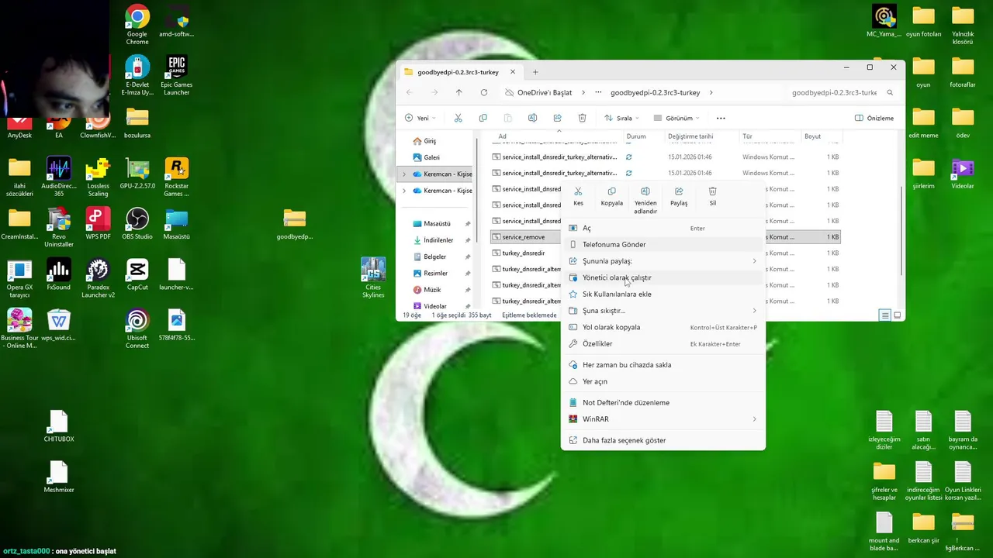Open Google Chrome desktop shortcut
Screen dimensions: 993x558
click(137, 25)
